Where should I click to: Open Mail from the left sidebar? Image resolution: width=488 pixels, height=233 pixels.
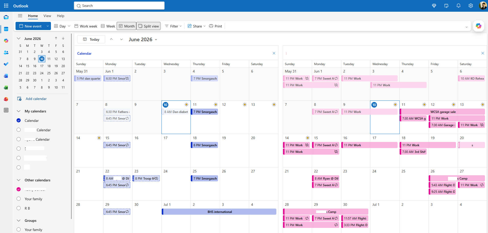pyautogui.click(x=6, y=17)
